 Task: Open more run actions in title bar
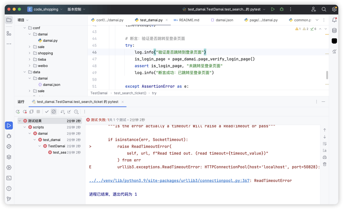[291, 9]
